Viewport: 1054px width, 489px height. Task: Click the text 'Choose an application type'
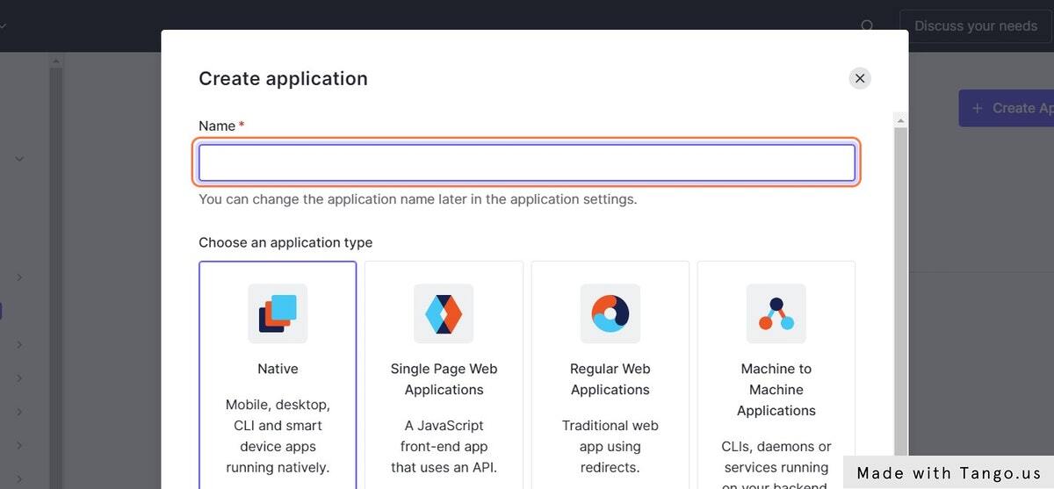[285, 242]
